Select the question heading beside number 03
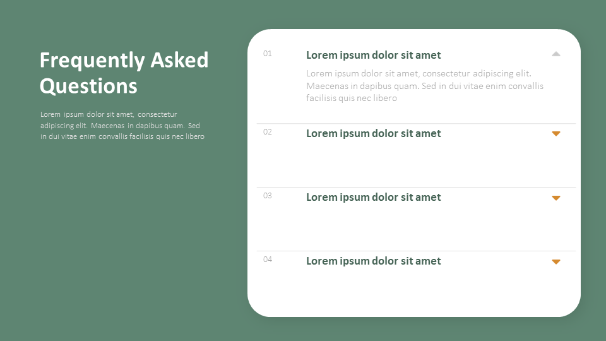The width and height of the screenshot is (606, 341). (x=373, y=197)
